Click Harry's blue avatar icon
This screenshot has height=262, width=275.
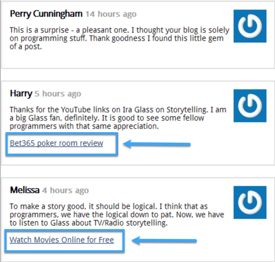[250, 105]
